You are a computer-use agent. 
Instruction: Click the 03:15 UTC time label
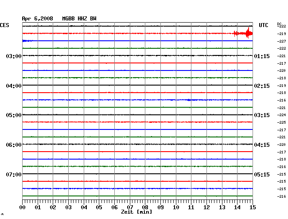click(262, 115)
